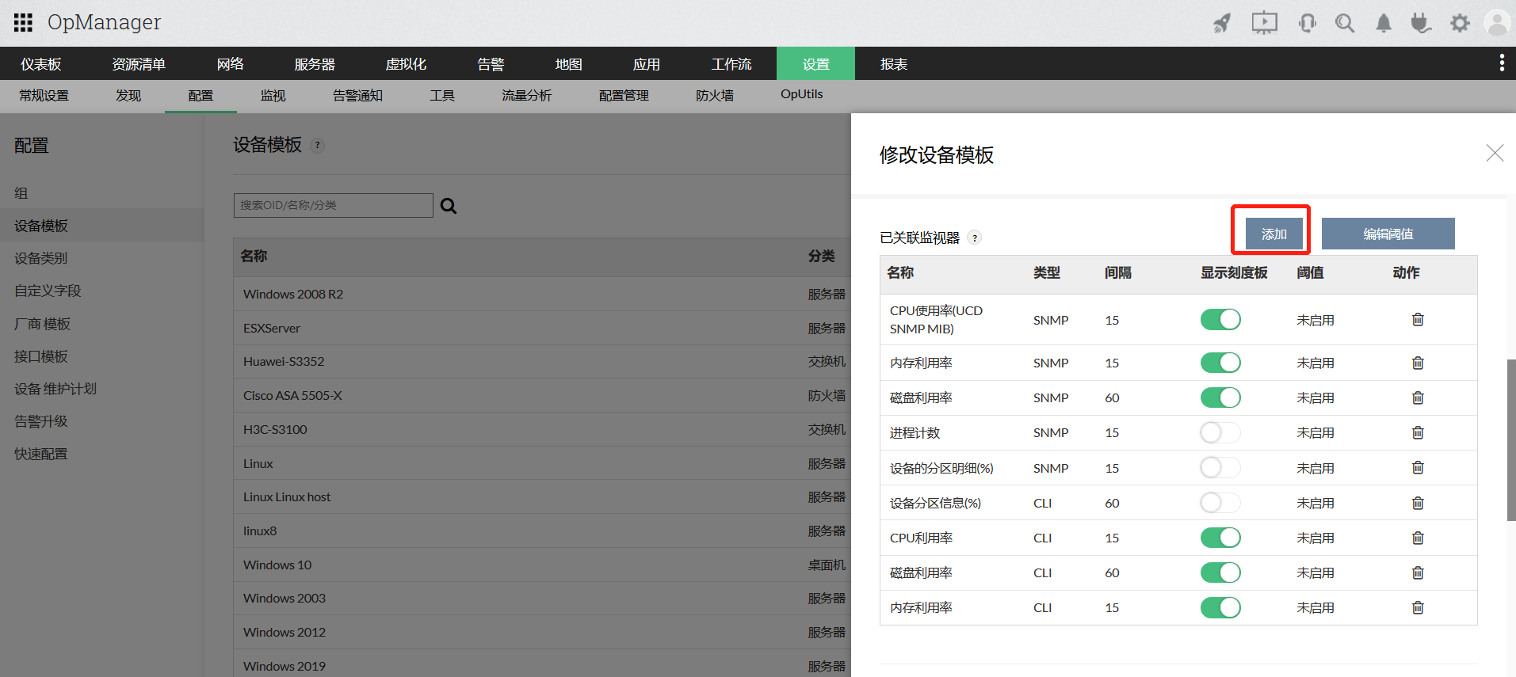Delete the CLI 磁盘利用率 monitor

(1418, 572)
